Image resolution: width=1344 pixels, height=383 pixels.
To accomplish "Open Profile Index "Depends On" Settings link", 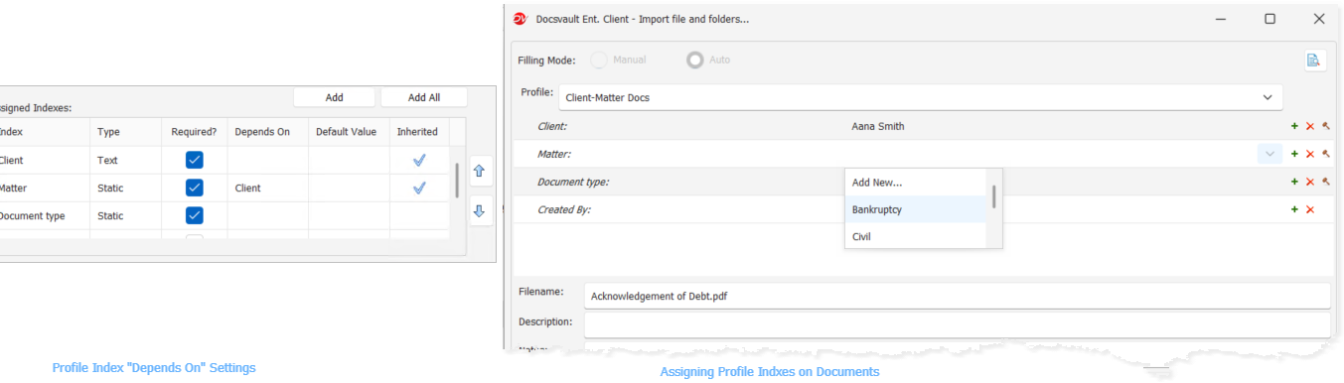I will click(154, 368).
